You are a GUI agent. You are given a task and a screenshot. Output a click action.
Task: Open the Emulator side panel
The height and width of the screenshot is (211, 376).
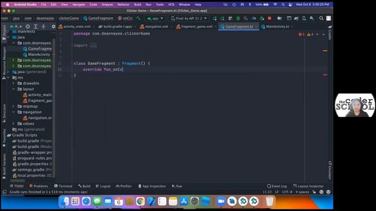(x=330, y=170)
